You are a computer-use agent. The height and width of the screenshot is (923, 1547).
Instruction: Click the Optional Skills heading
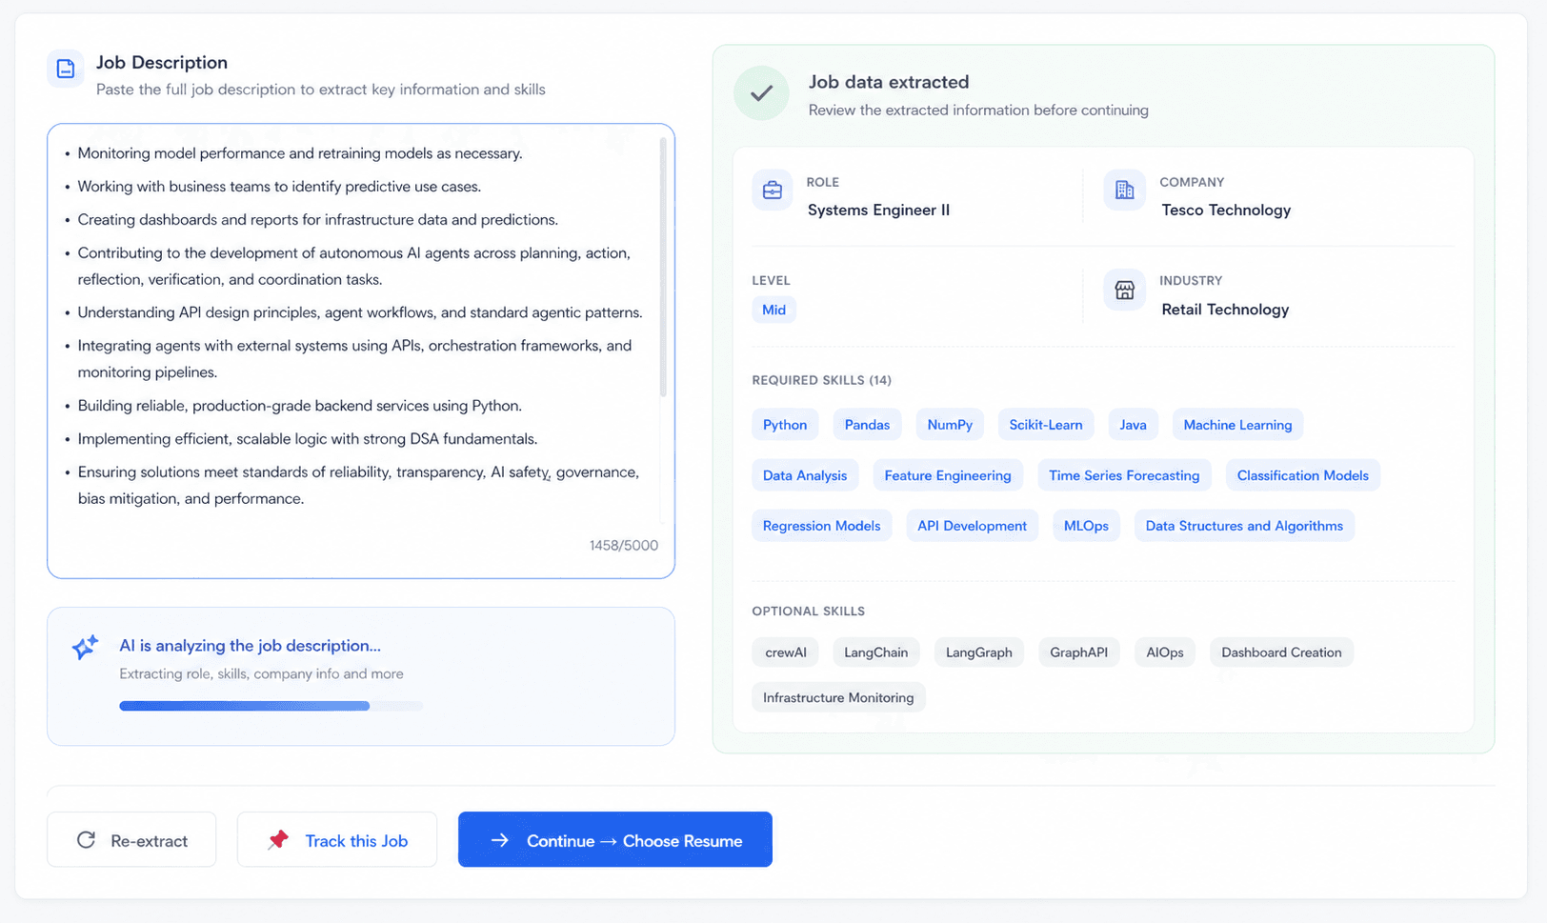[x=809, y=611]
